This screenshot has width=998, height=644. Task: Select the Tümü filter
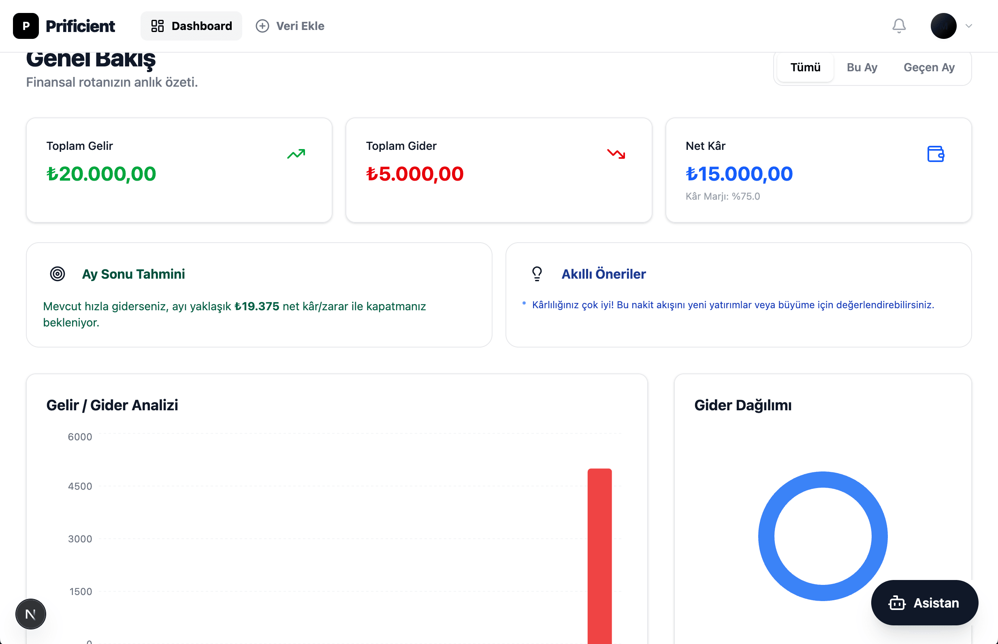point(805,67)
